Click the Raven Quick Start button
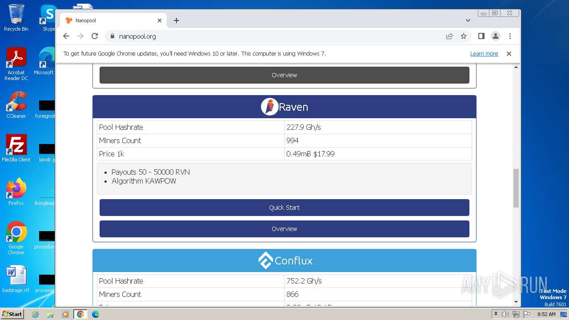The width and height of the screenshot is (569, 320). coord(284,208)
